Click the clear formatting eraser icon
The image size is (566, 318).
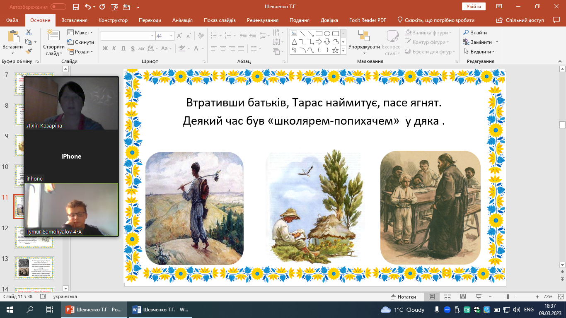pos(201,36)
